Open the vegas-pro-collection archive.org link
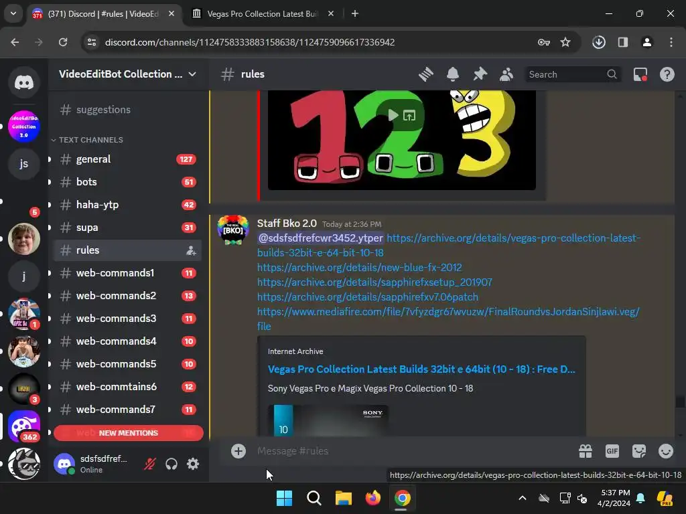 pyautogui.click(x=448, y=245)
